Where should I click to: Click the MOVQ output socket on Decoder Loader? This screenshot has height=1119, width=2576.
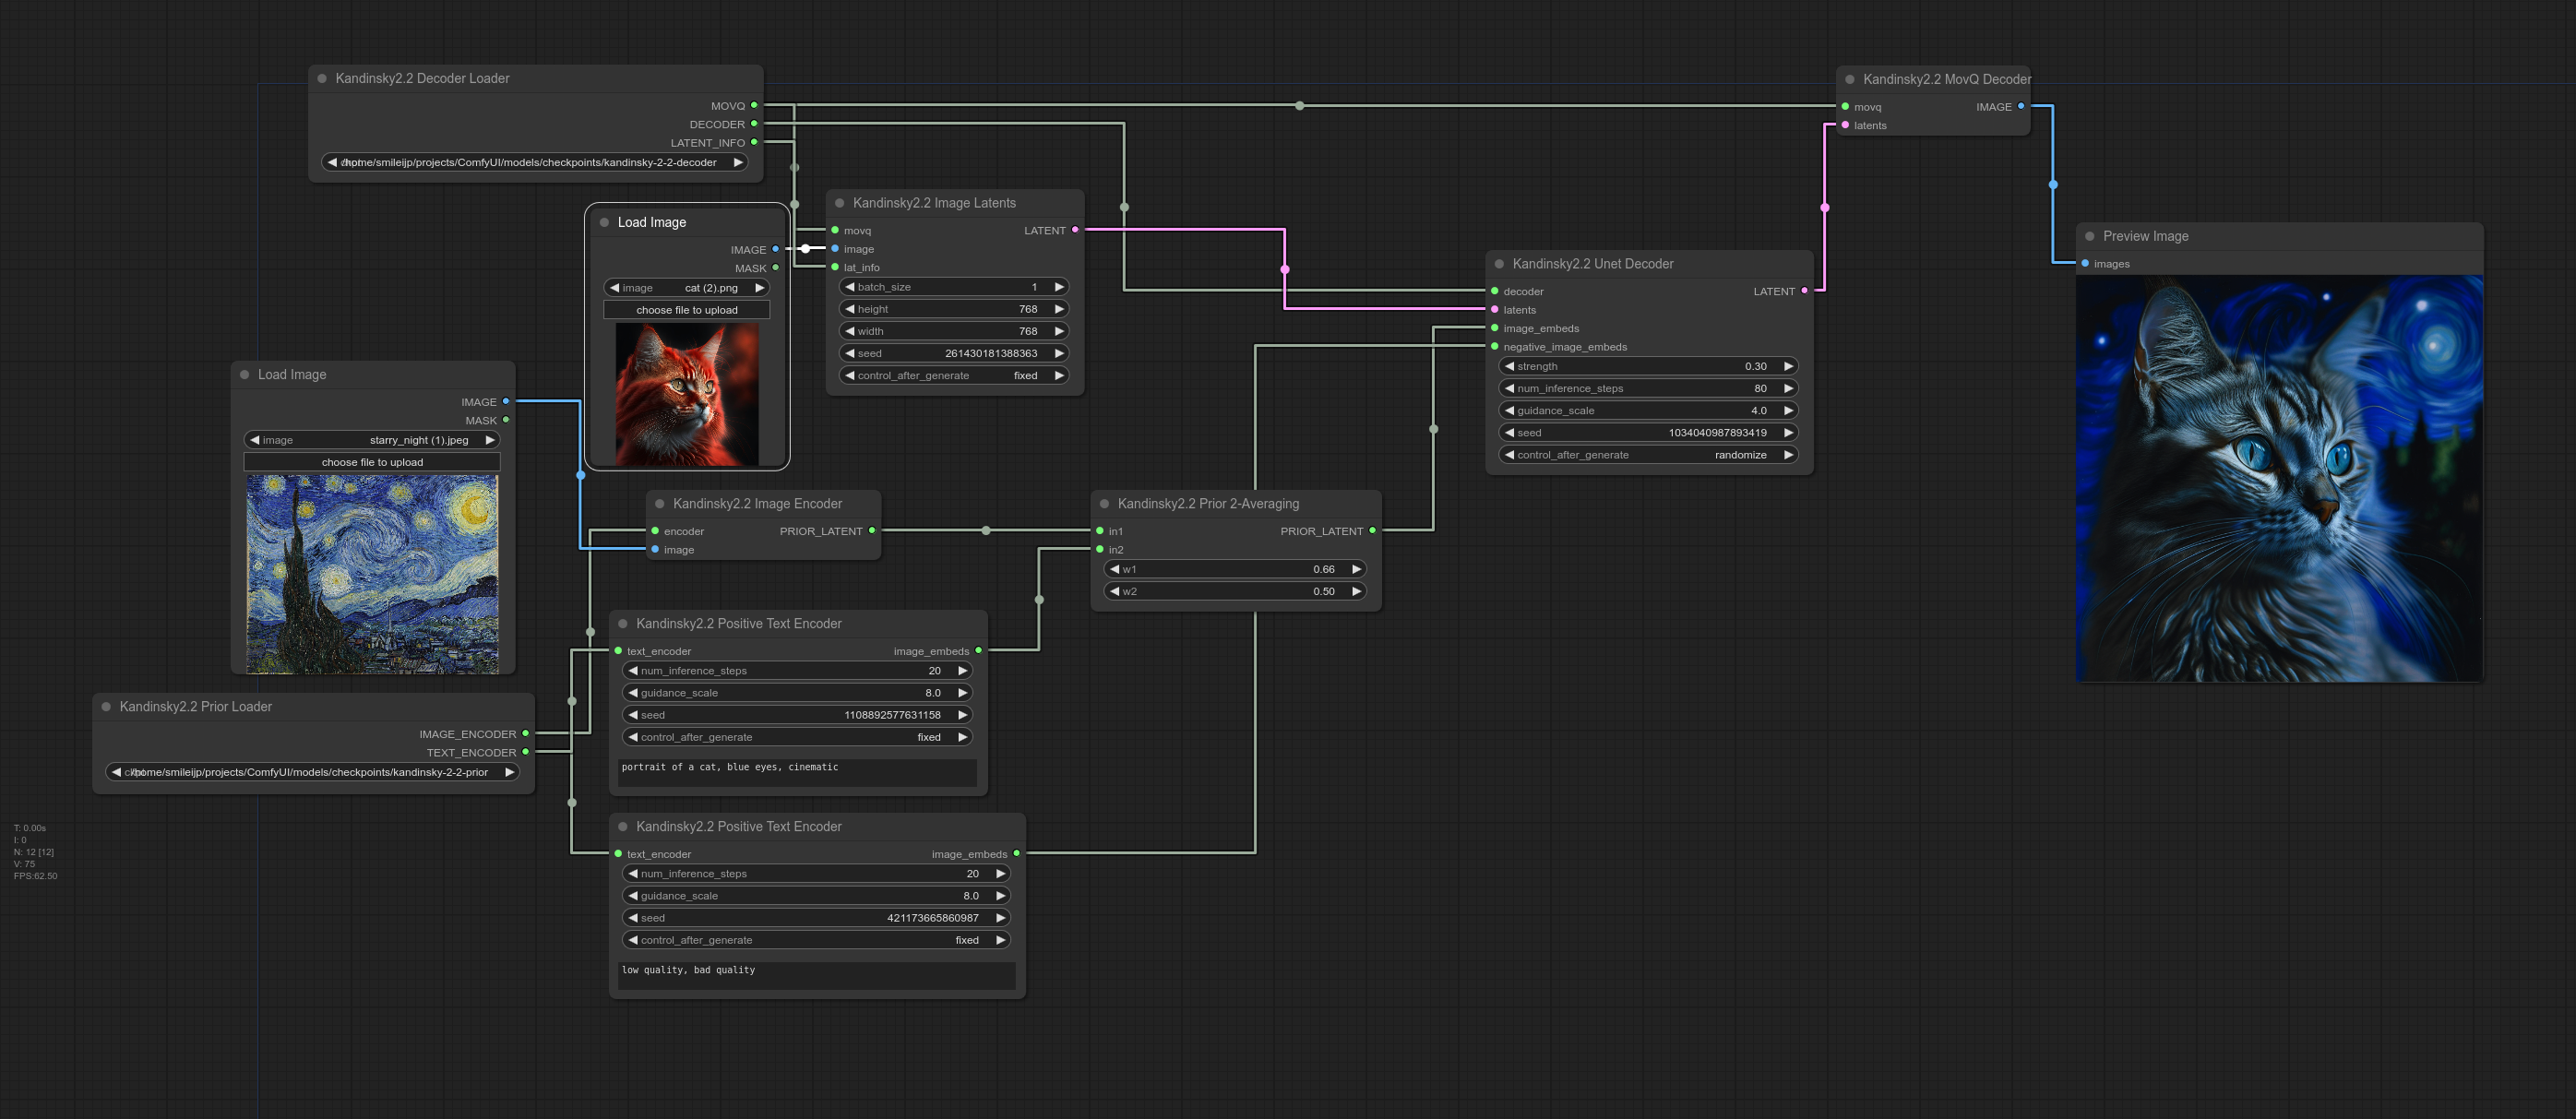(754, 105)
